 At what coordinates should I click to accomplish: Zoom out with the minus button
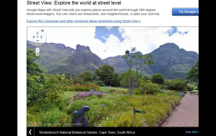point(38,54)
